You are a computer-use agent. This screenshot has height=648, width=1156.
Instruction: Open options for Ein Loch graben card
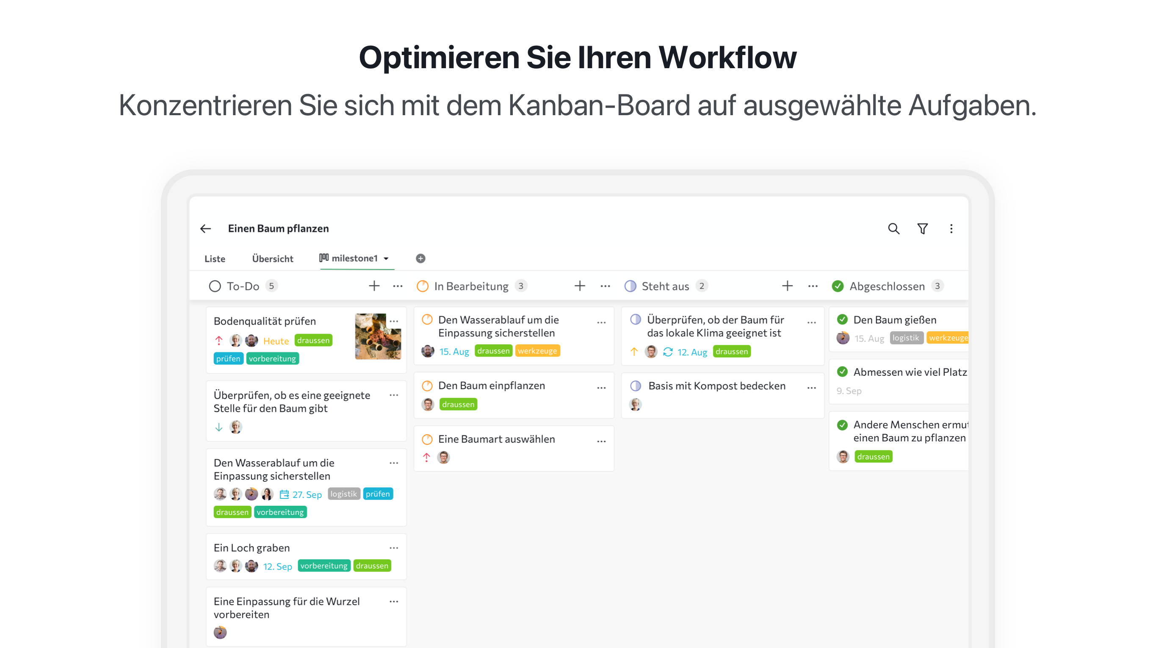tap(393, 548)
